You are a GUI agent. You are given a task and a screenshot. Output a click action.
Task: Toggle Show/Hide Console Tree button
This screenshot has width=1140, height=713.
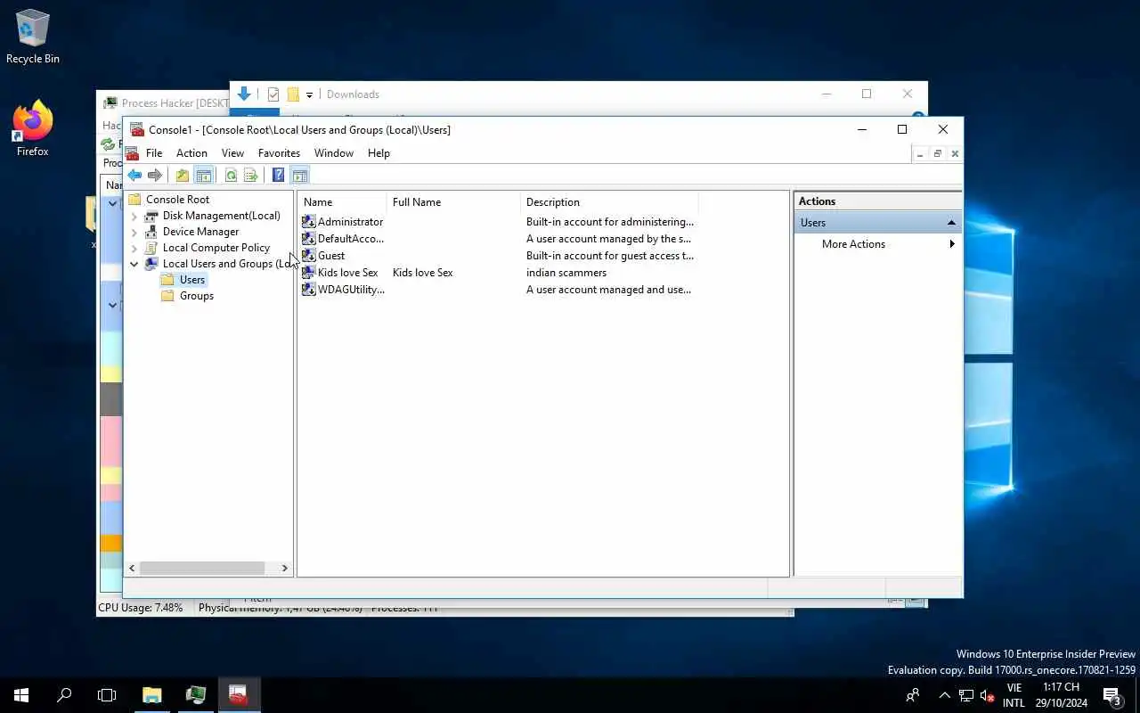pyautogui.click(x=203, y=176)
